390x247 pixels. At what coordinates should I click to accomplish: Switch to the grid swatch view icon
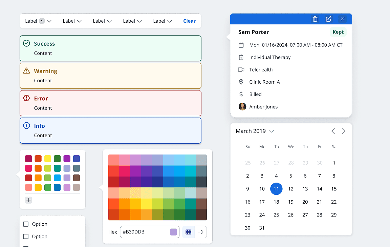[x=188, y=232]
